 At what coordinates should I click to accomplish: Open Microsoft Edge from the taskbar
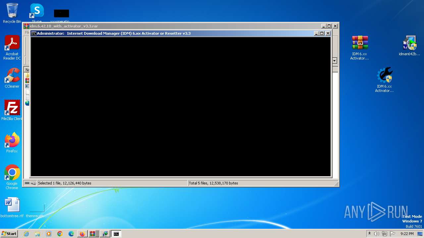click(71, 234)
